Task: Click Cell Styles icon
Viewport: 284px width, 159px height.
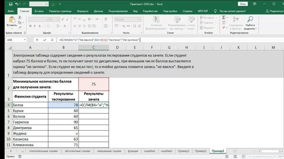Action: 191,19
